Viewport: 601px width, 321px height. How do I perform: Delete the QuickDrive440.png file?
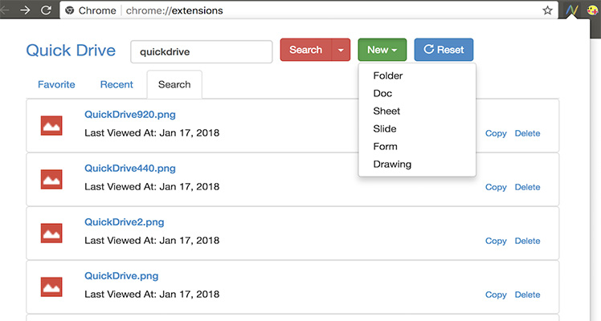tap(527, 187)
